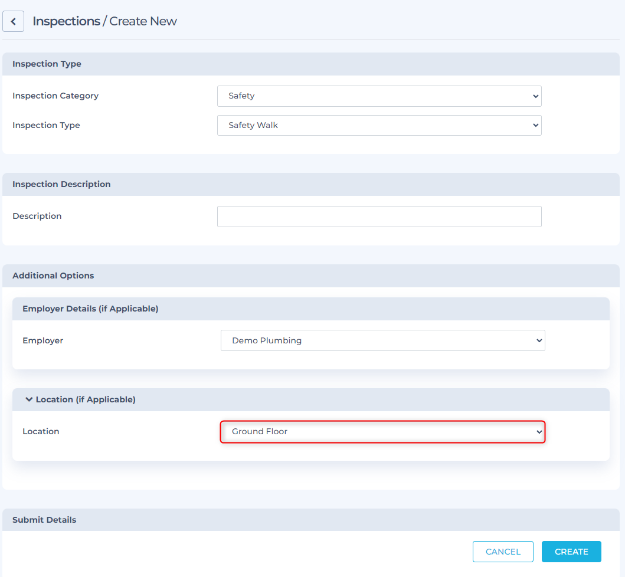Open the Ground Floor location dropdown
625x577 pixels.
pyautogui.click(x=382, y=431)
